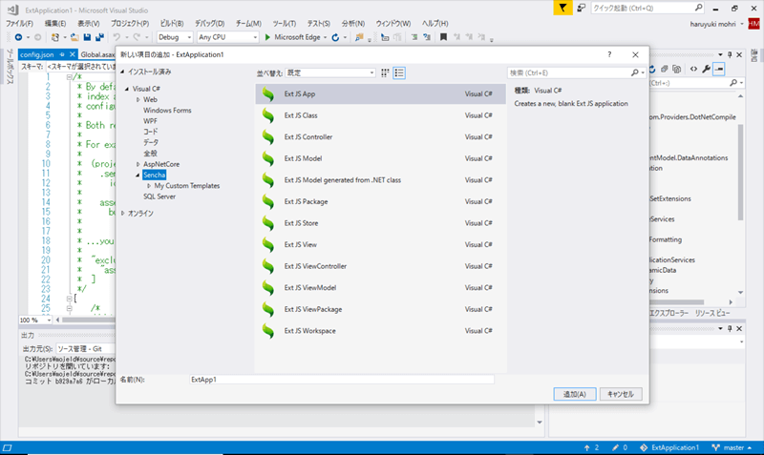Click the Undo toolbar icon
This screenshot has height=455, width=764.
[x=117, y=37]
